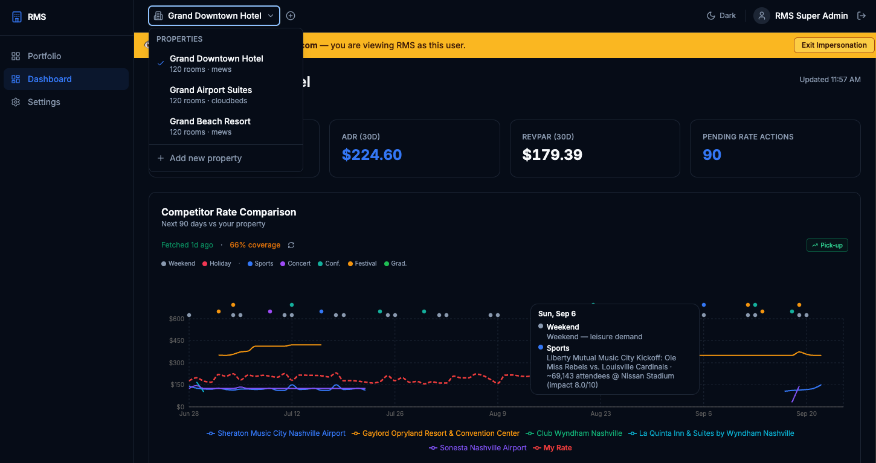
Task: Click the RMS Super Admin user avatar
Action: pyautogui.click(x=762, y=16)
